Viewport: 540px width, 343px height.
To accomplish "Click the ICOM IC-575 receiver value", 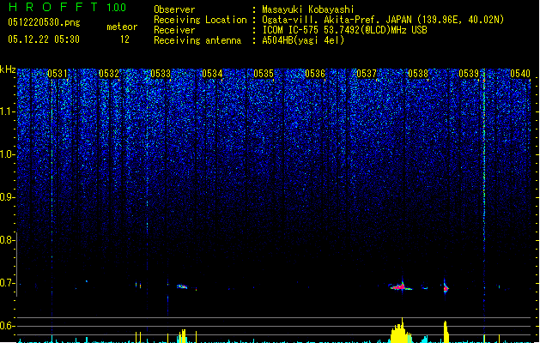I will pyautogui.click(x=345, y=30).
